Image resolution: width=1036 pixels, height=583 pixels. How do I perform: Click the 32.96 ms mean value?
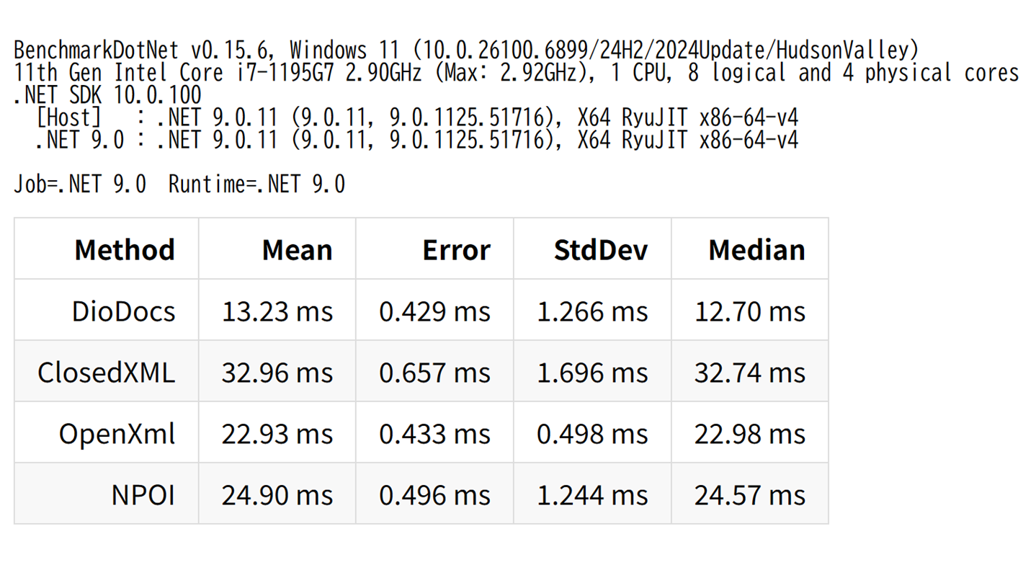277,372
